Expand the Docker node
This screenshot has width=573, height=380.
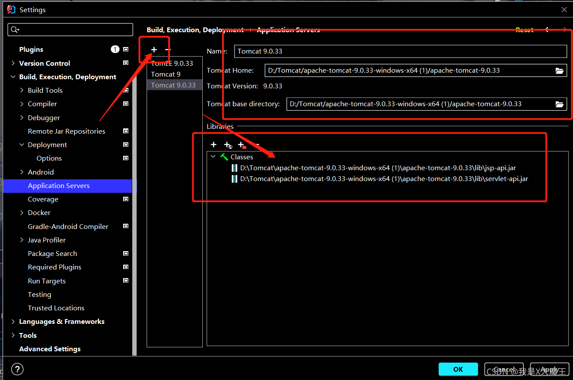click(22, 212)
